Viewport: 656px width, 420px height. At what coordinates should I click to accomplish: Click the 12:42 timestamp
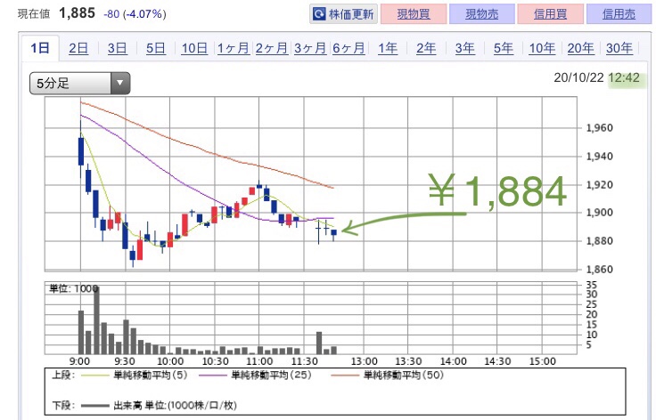(x=624, y=77)
